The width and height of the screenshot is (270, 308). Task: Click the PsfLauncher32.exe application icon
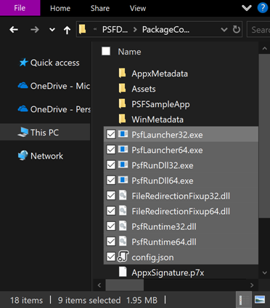(123, 134)
